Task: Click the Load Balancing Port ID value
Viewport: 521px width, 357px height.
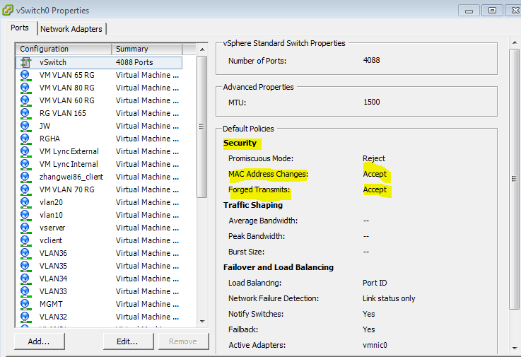Action: [375, 283]
